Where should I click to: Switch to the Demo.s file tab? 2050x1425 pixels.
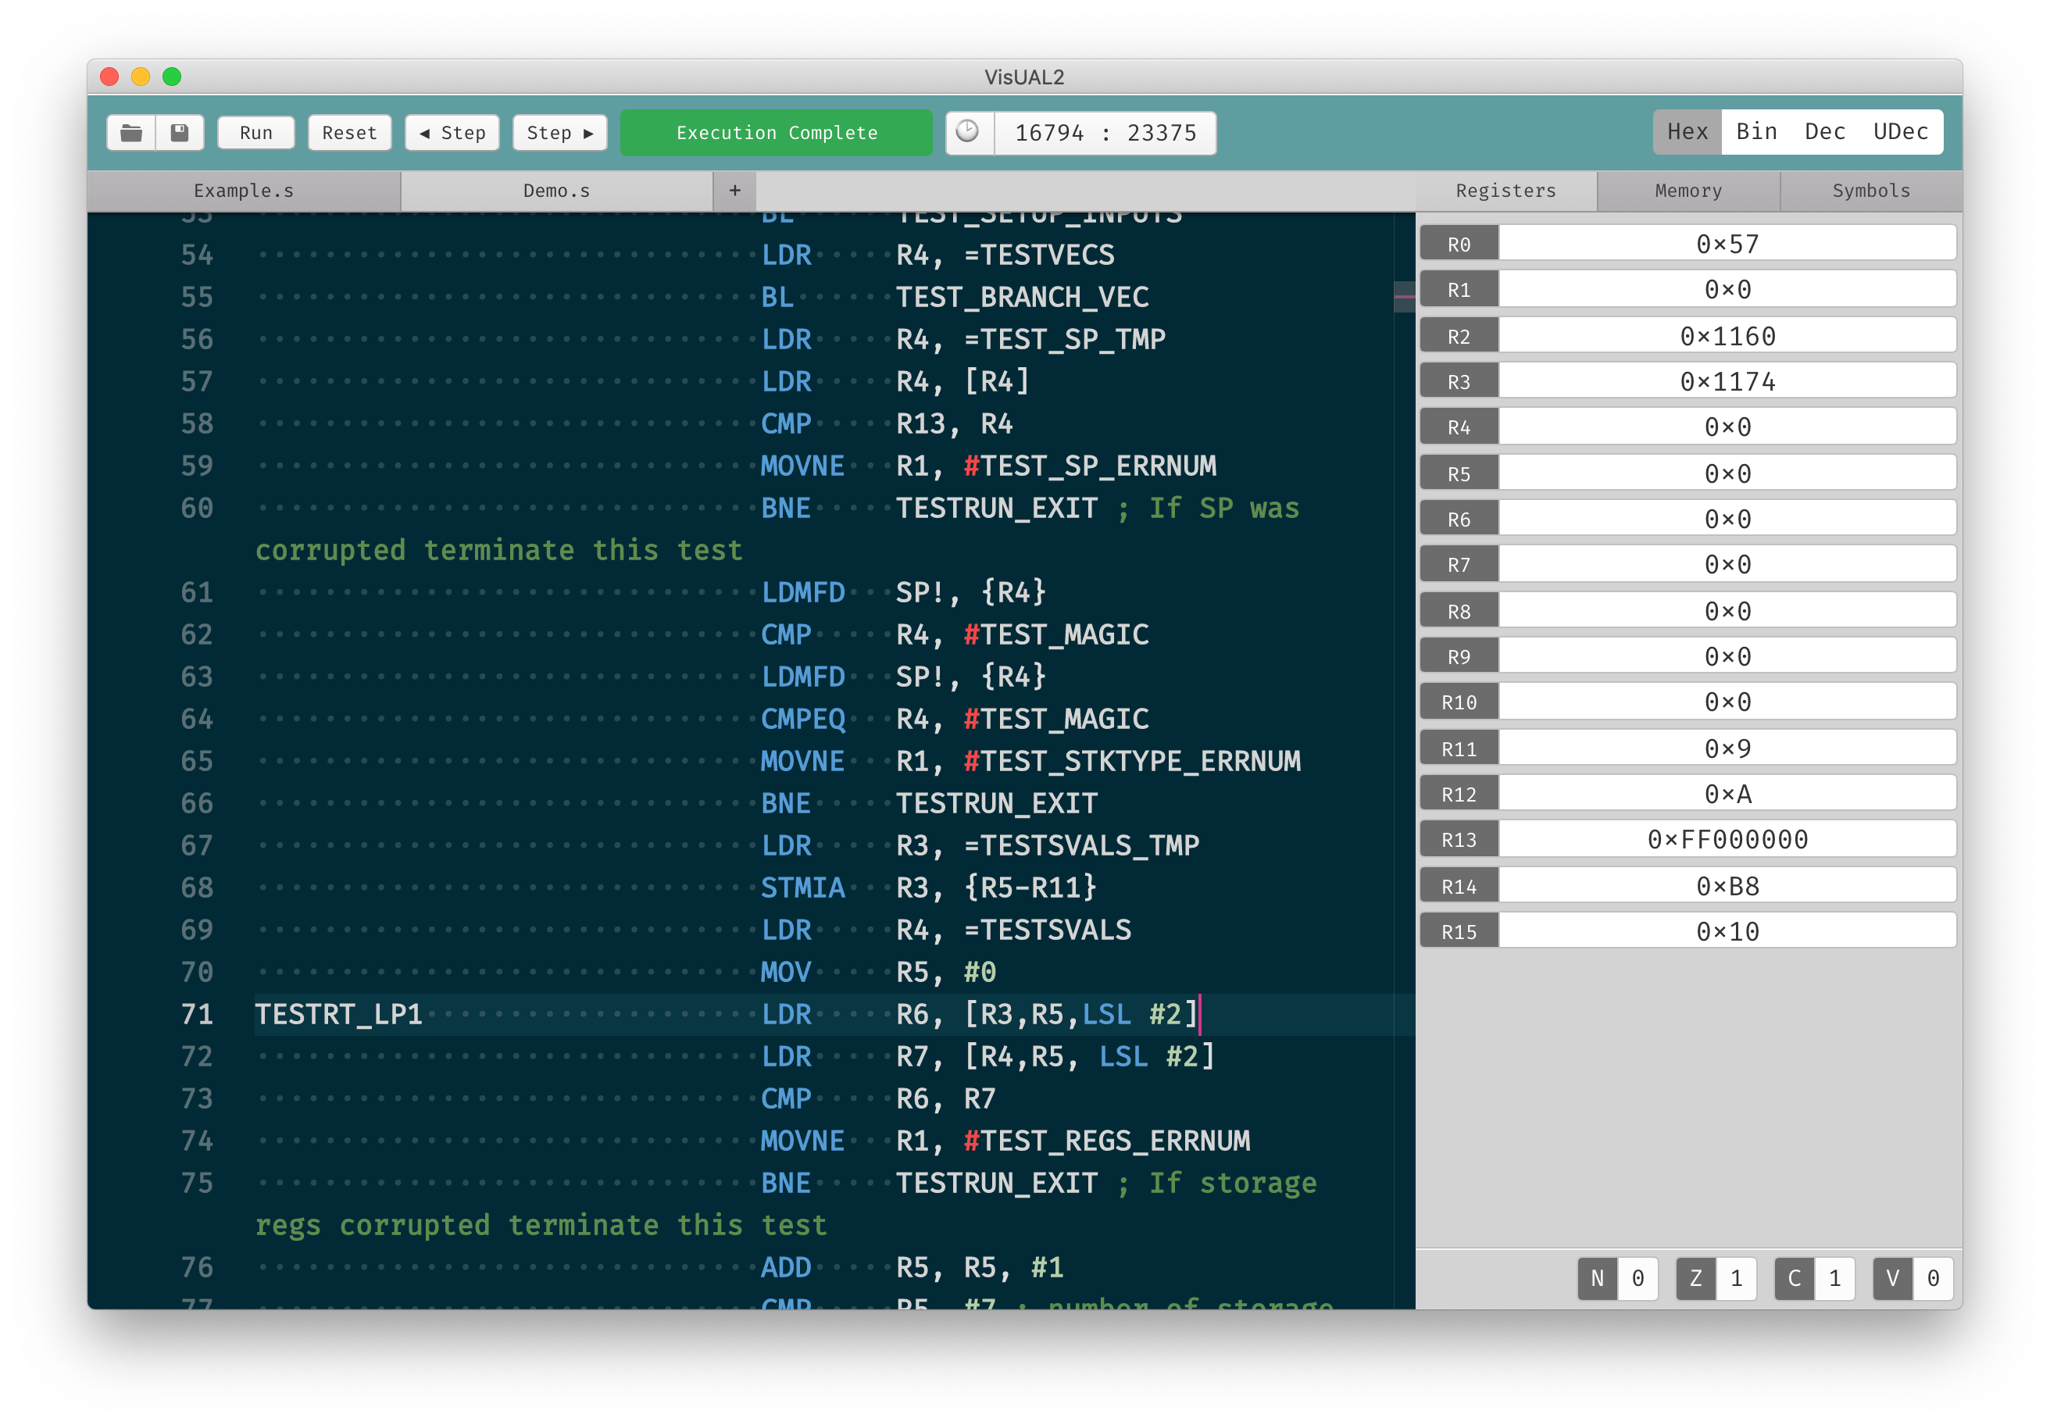click(x=556, y=190)
